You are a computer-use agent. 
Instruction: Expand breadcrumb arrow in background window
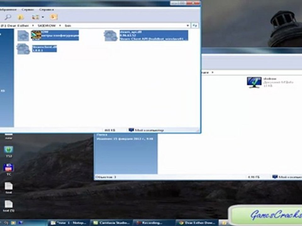[x=213, y=73]
